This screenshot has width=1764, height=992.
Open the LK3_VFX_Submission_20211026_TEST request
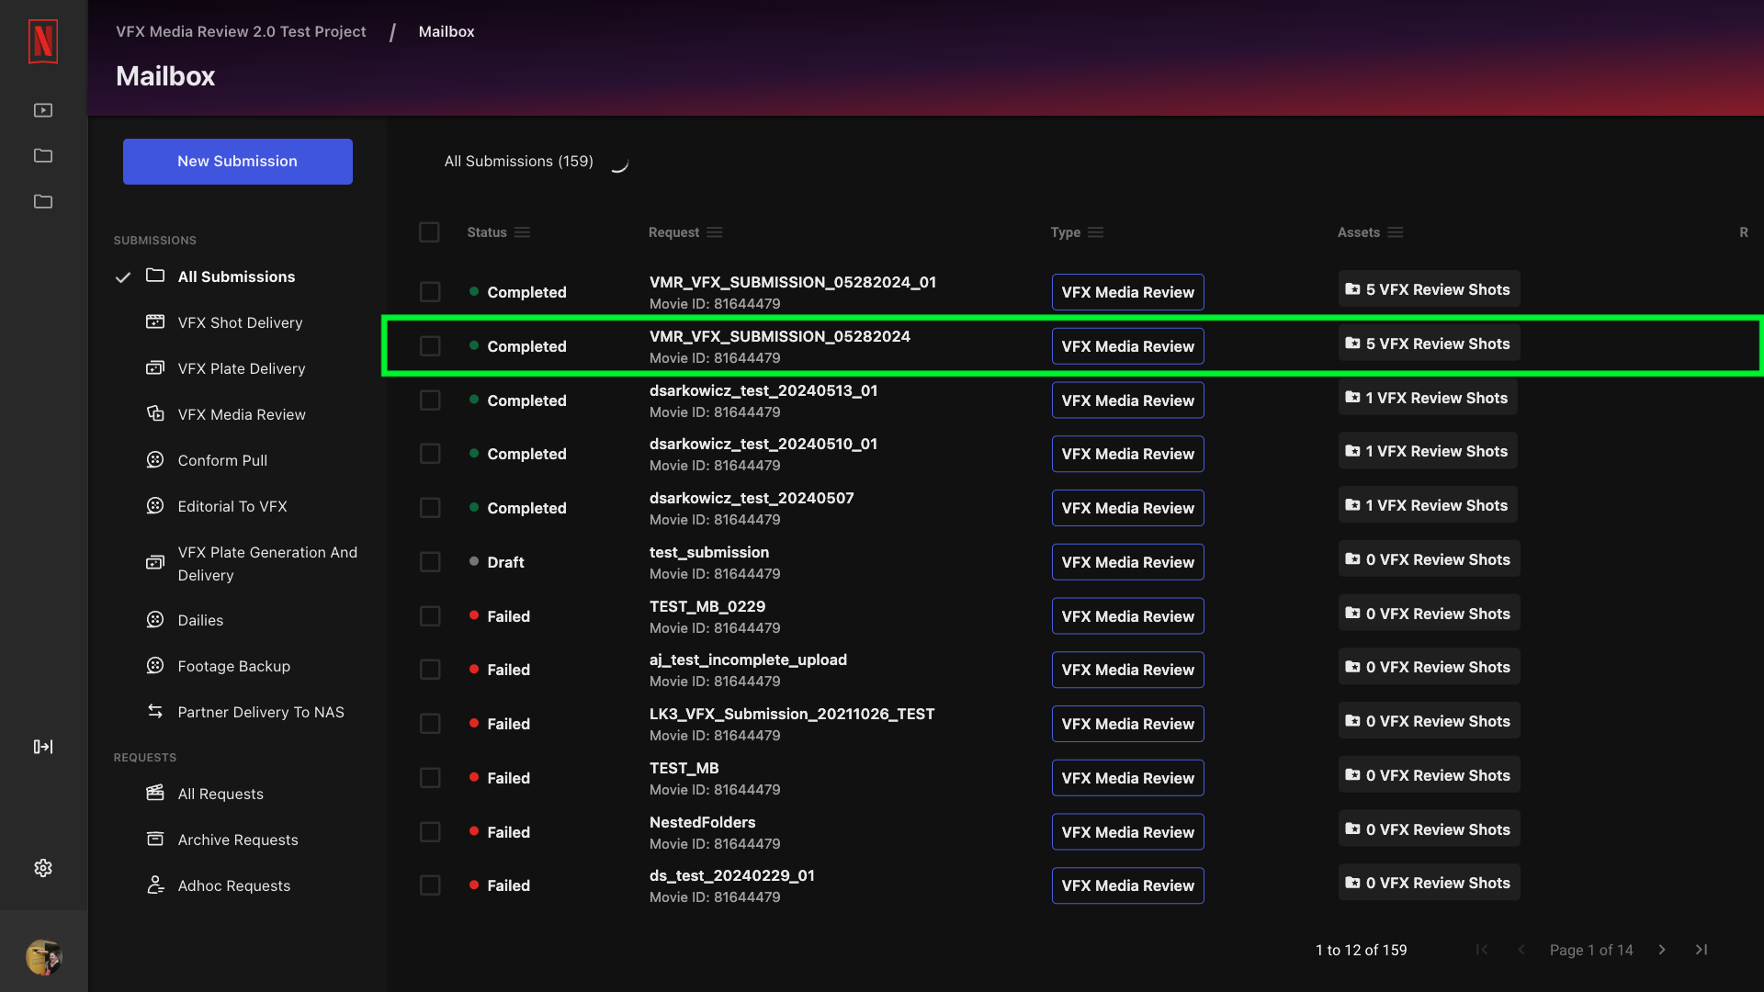(791, 714)
